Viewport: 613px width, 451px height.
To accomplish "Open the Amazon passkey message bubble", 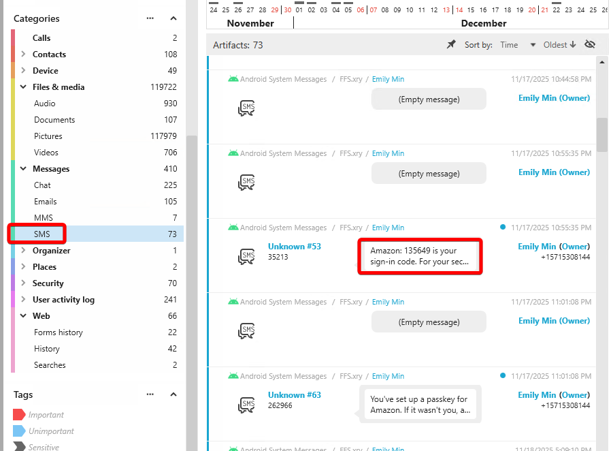I will pos(420,405).
